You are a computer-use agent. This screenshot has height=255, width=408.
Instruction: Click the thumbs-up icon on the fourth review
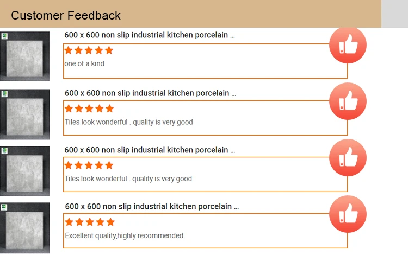(348, 214)
